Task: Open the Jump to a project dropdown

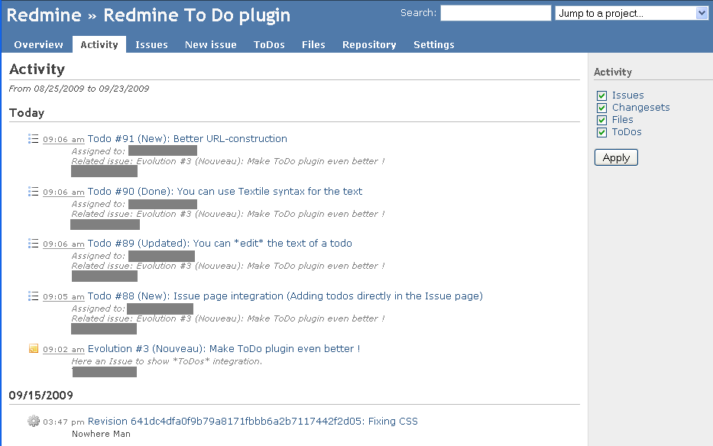Action: coord(631,13)
